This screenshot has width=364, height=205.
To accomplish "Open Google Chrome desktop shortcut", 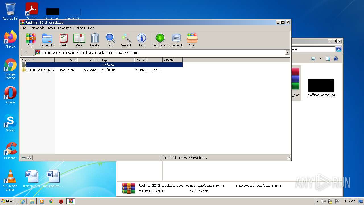I will coord(10,69).
